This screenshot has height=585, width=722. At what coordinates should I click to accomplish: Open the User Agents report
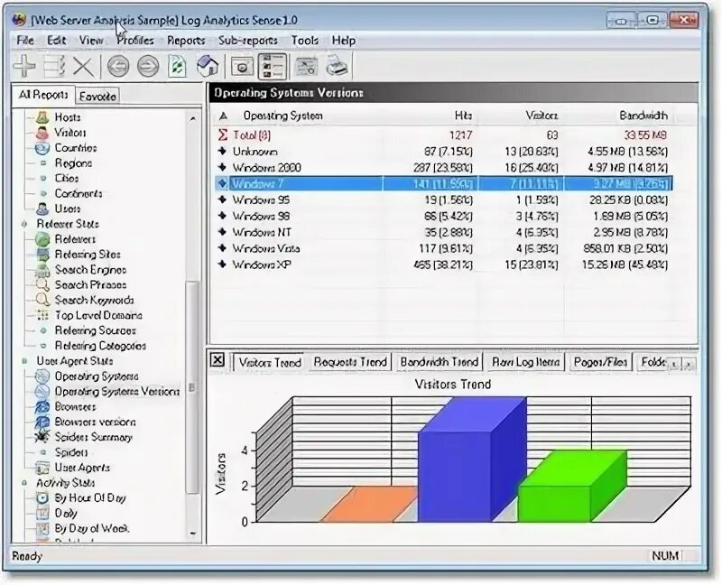pos(82,468)
